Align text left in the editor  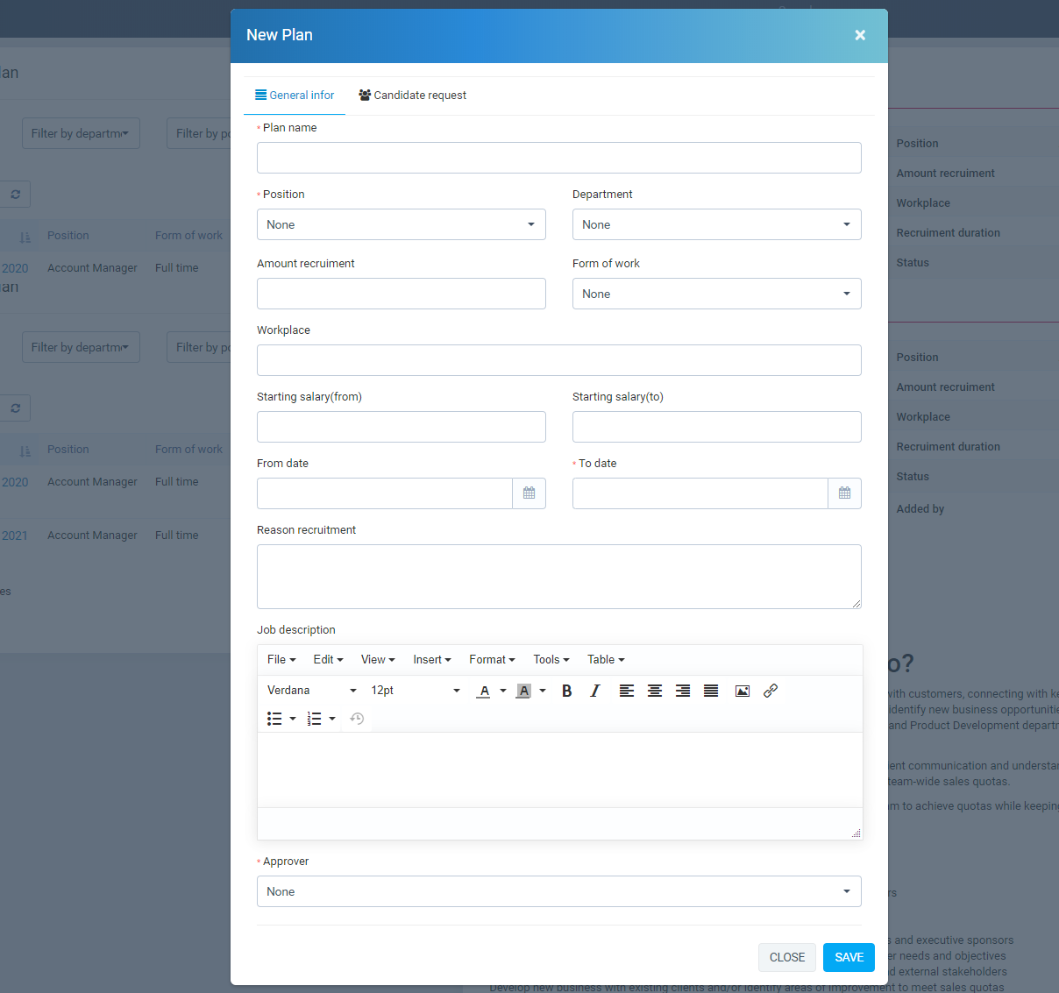tap(626, 691)
